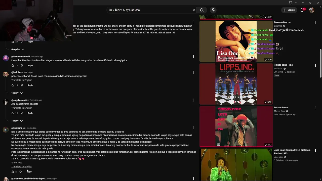Open options menu for @angelica-em3cc comment

coord(193,100)
